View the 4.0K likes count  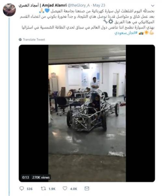(x=74, y=189)
